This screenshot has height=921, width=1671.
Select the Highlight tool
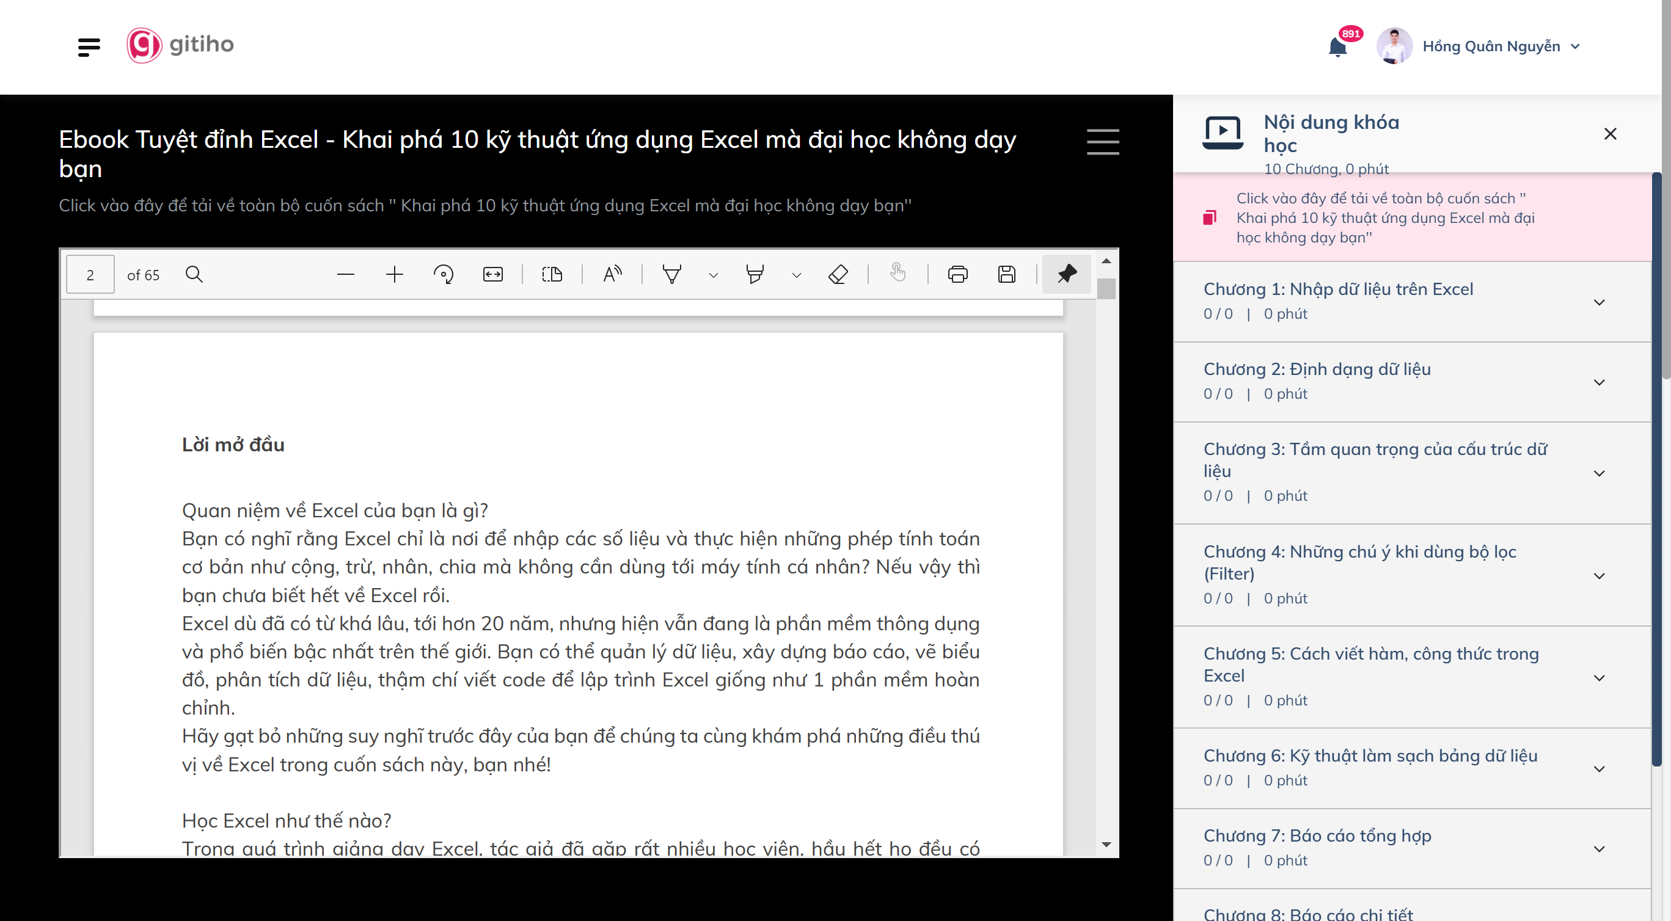[x=755, y=274]
